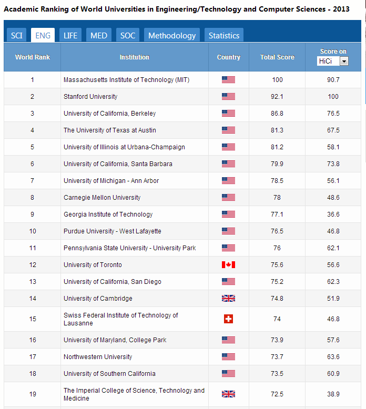Select University of Michigan - Ann Arbor
This screenshot has width=366, height=409.
111,181
